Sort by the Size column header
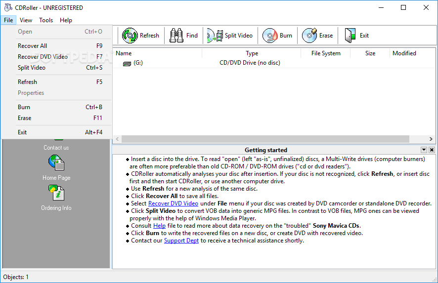Screen dimensions: 438x283 [x=370, y=53]
